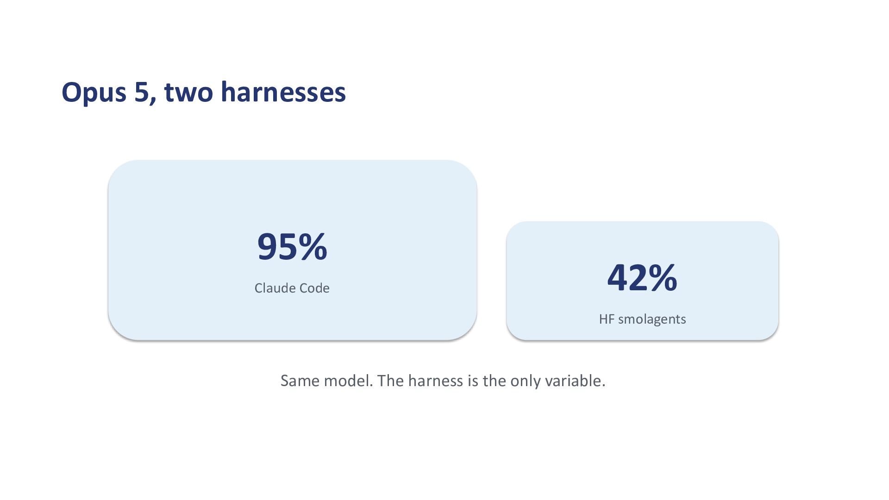Click the digits '95' in the large card

point(277,247)
